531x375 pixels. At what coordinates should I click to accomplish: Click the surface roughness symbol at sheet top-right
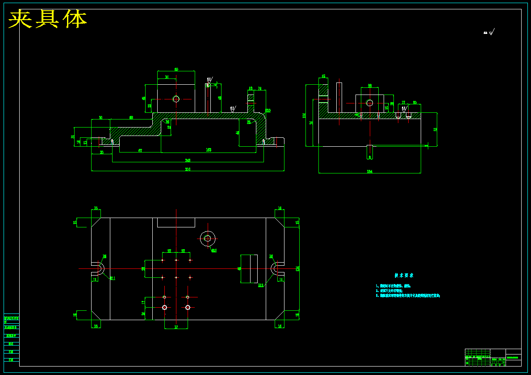tap(489, 32)
